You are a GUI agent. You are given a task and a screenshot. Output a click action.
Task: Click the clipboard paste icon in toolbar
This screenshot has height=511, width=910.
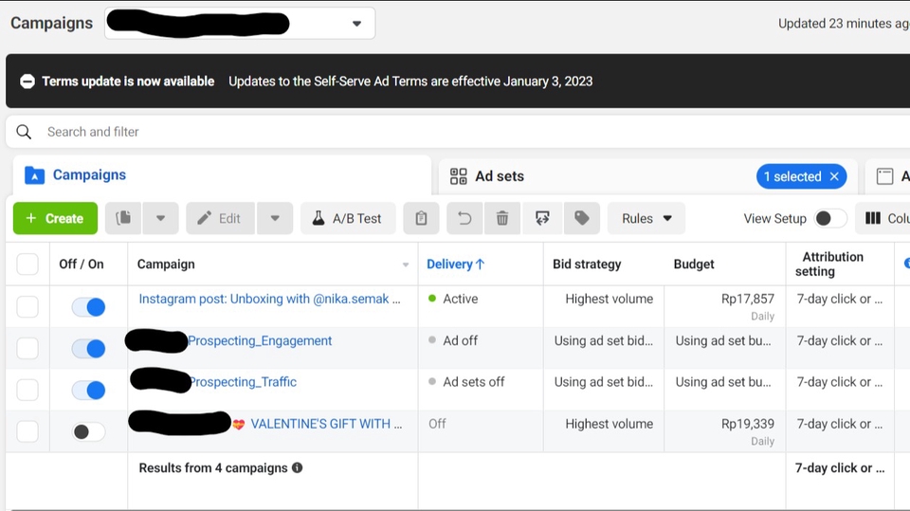(421, 218)
